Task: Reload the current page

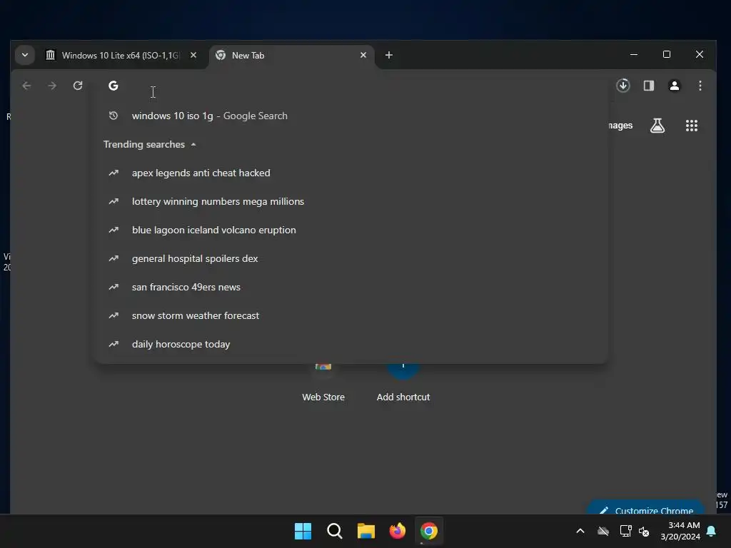Action: click(x=78, y=86)
